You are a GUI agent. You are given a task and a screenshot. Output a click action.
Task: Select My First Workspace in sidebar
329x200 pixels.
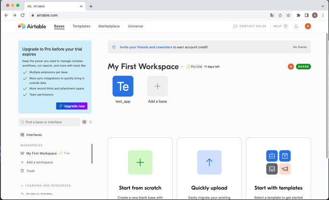pyautogui.click(x=41, y=153)
